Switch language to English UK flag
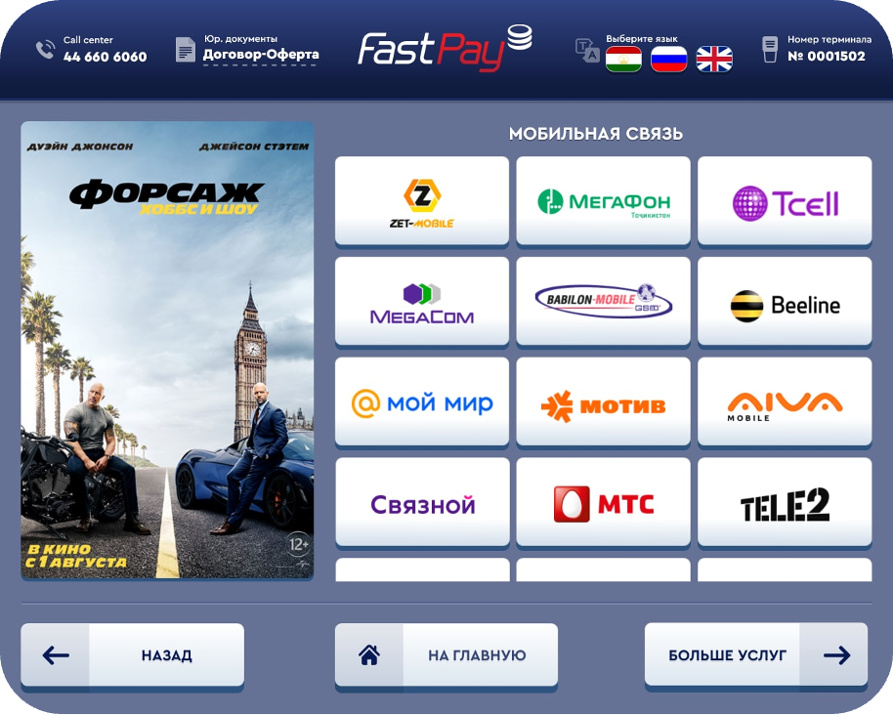Viewport: 893px width, 715px height. coord(714,60)
